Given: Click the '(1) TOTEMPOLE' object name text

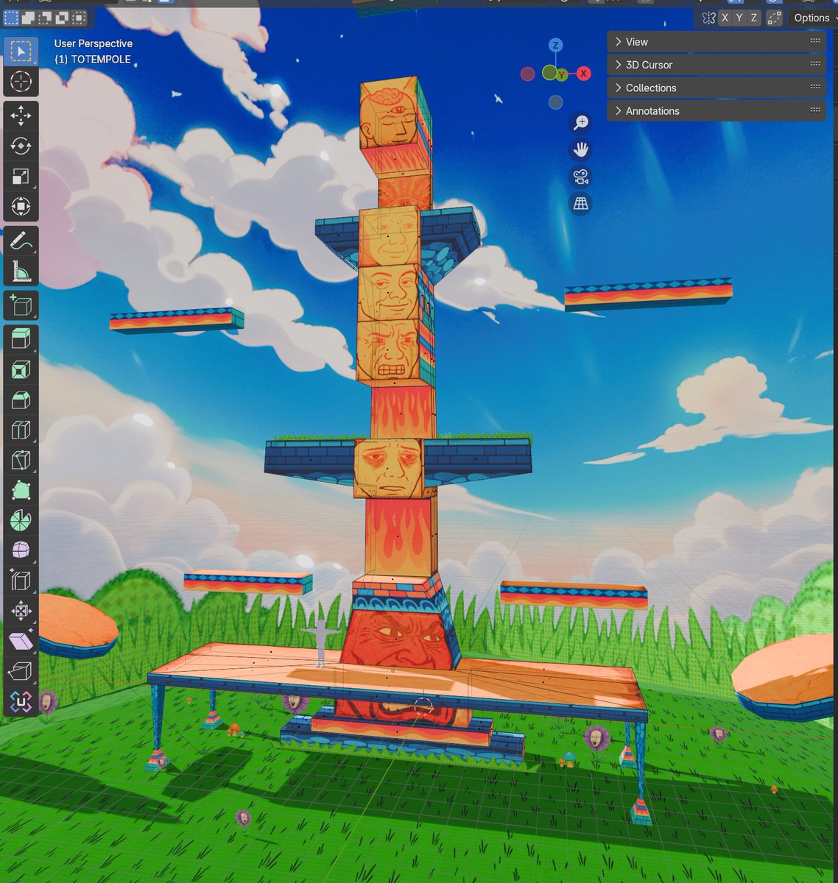Looking at the screenshot, I should pyautogui.click(x=93, y=59).
